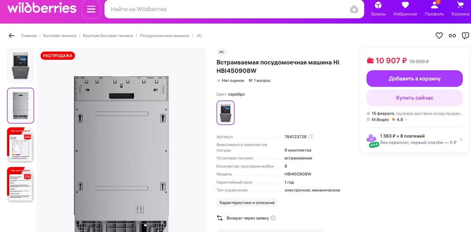Search by photo using camera icon

coord(354,9)
